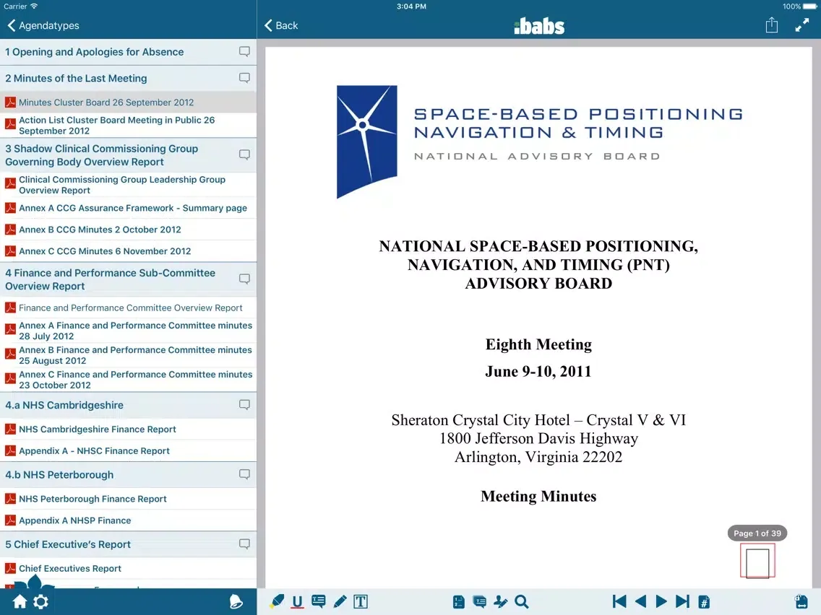The image size is (821, 615).
Task: Select the underline annotation tool
Action: 298,602
